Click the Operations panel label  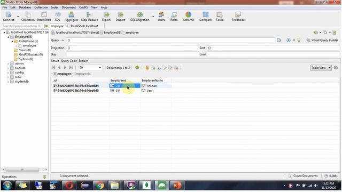[x=9, y=177]
